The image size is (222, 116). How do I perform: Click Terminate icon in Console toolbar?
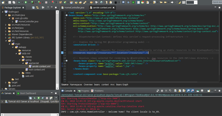162,91
